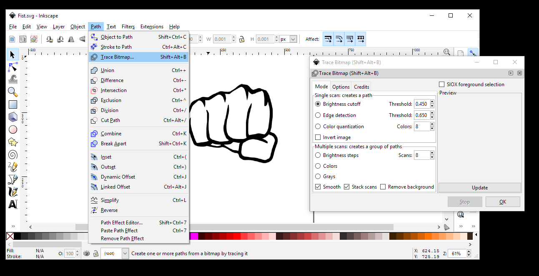Image resolution: width=539 pixels, height=276 pixels.
Task: Select the Node editing tool
Action: click(13, 67)
